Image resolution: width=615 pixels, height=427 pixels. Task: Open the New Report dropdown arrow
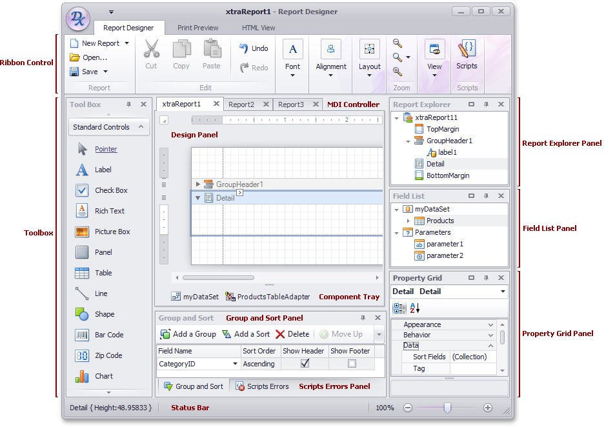126,43
